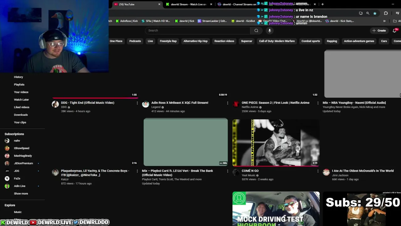The width and height of the screenshot is (401, 226).
Task: Open options menu for COME N GO video
Action: click(318, 171)
